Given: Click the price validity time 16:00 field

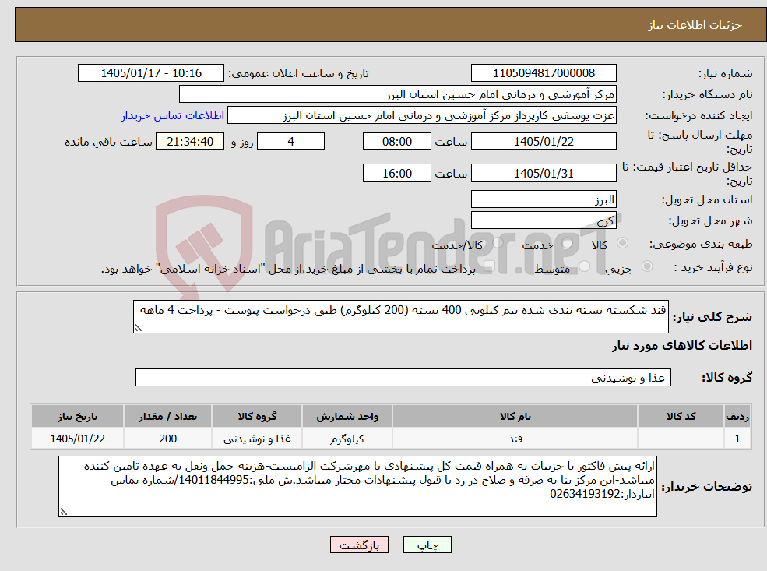Looking at the screenshot, I should pyautogui.click(x=396, y=173).
